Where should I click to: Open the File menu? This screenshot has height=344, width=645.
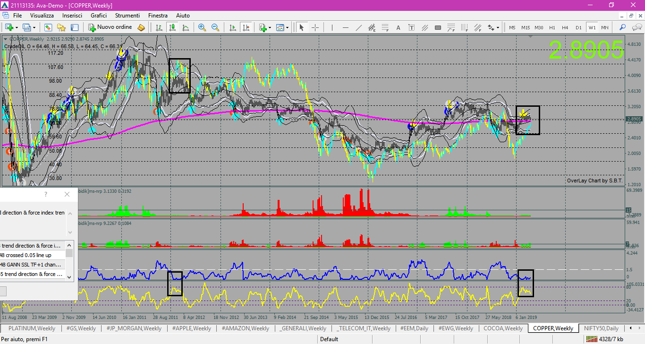pos(17,16)
